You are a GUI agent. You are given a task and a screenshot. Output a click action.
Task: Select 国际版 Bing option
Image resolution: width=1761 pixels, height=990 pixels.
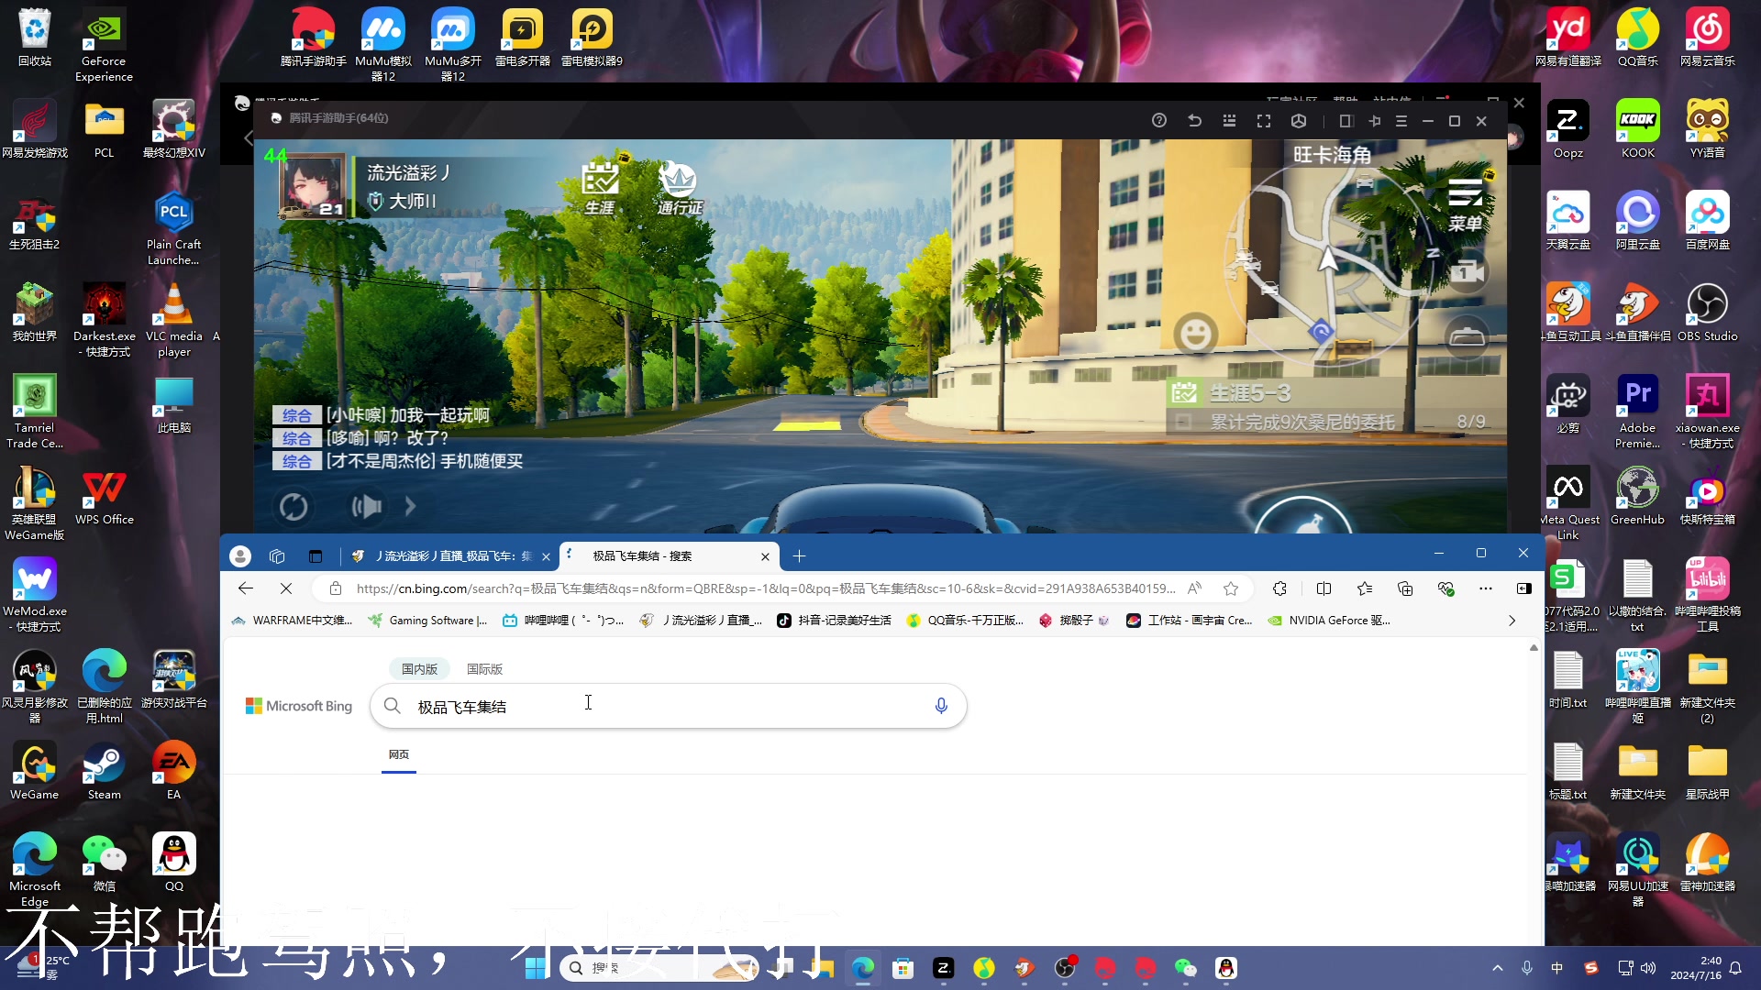(x=484, y=669)
